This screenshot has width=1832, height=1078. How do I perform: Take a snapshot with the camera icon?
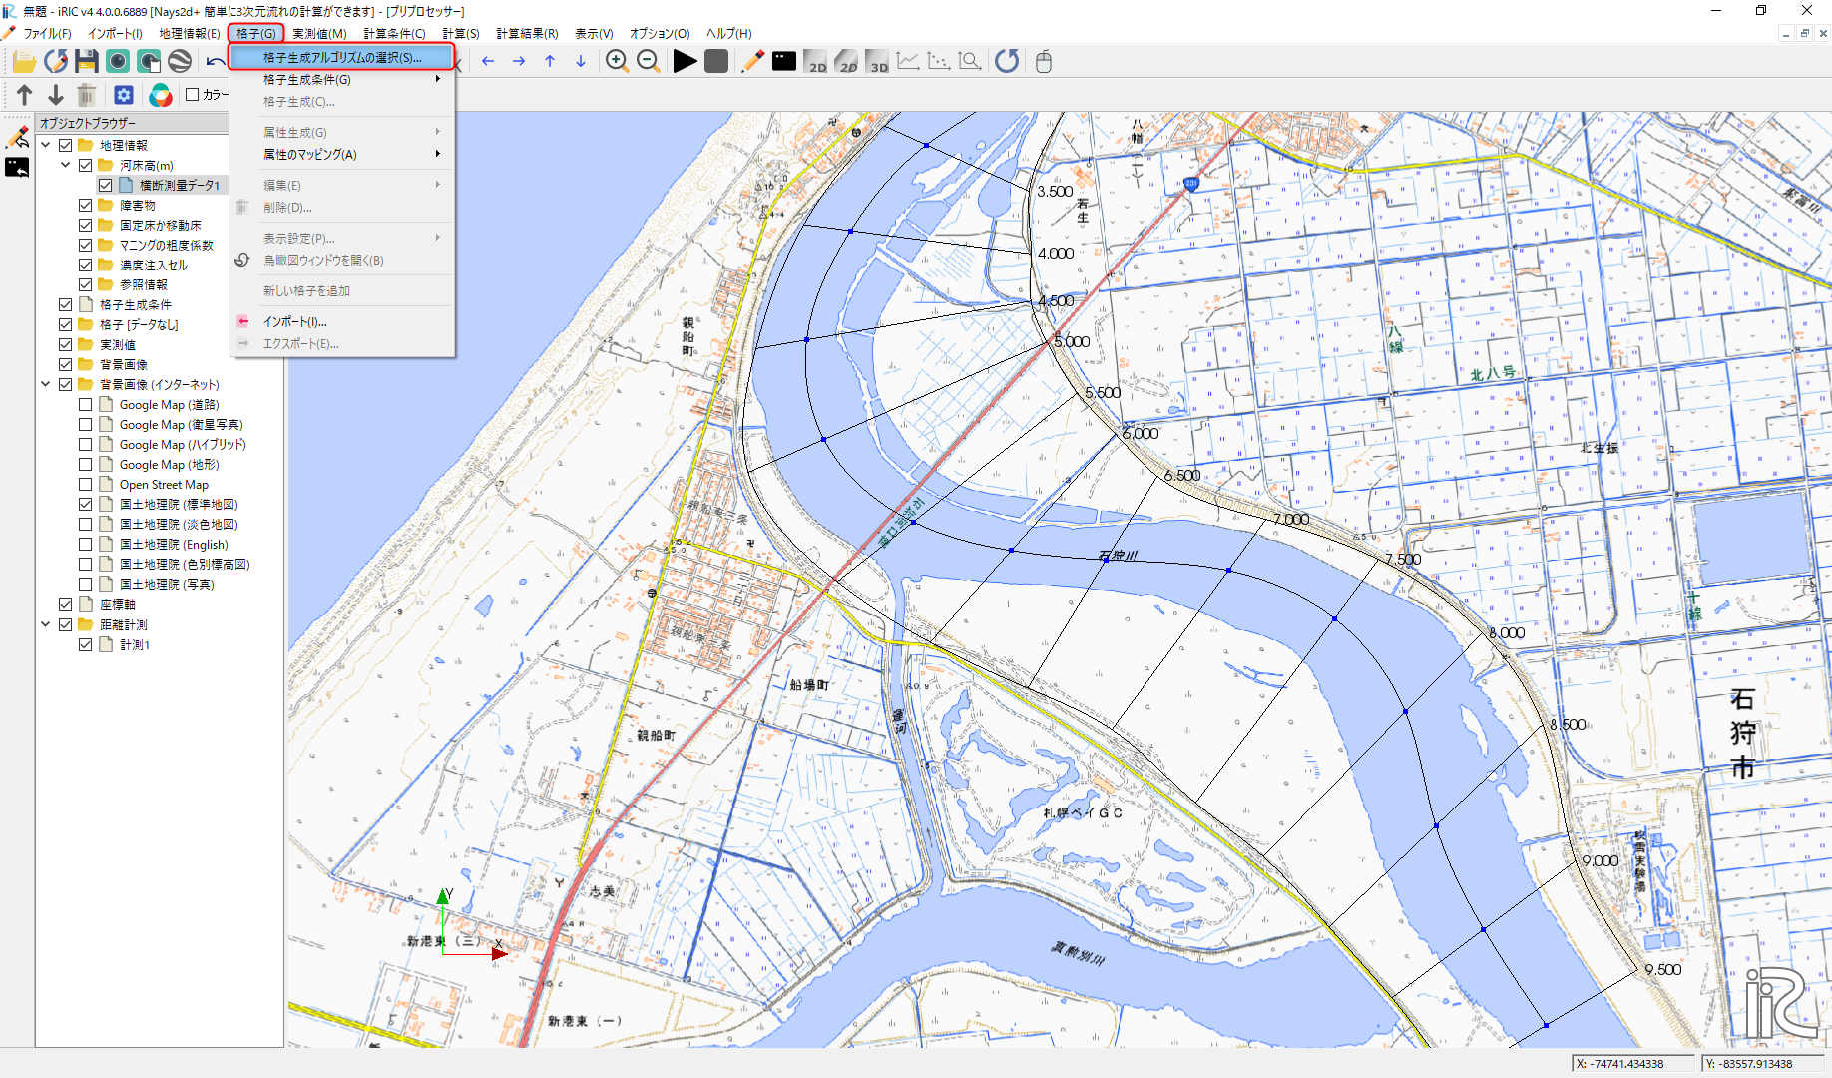118,62
